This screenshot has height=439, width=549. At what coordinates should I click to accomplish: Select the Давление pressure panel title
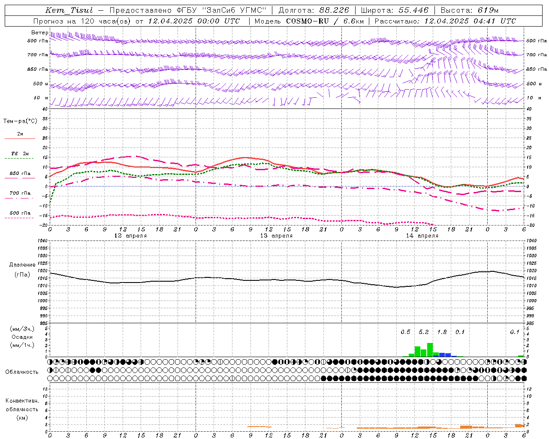22,265
